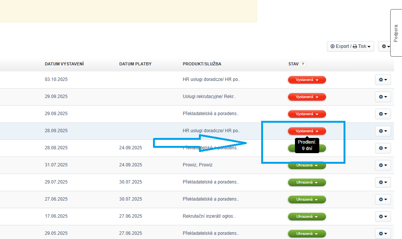Screen dimensions: 402x239
Task: Click payment date 27.06.2025 in Rekrutační inzerát row
Action: 131,216
